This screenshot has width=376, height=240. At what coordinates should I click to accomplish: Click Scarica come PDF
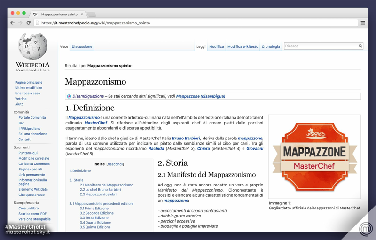[x=32, y=214]
